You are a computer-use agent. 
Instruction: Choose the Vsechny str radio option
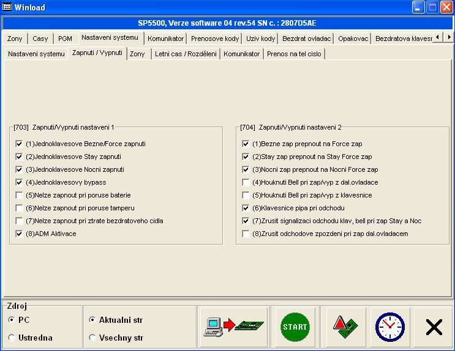[92, 338]
